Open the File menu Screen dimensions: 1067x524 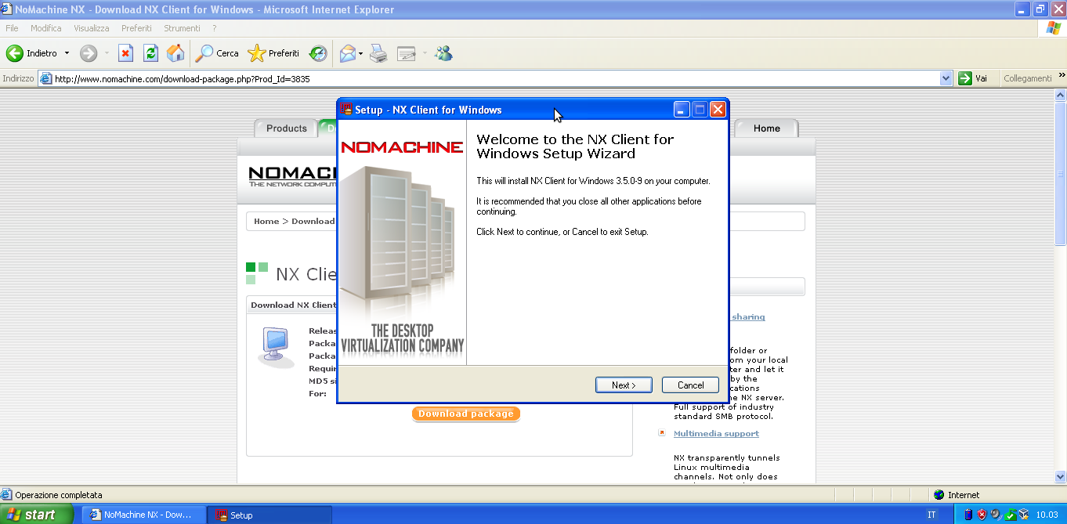pyautogui.click(x=12, y=28)
